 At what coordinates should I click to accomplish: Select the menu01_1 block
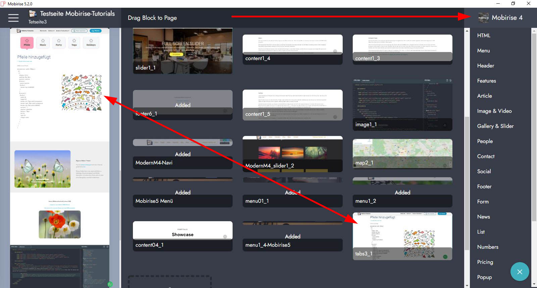coord(293,192)
